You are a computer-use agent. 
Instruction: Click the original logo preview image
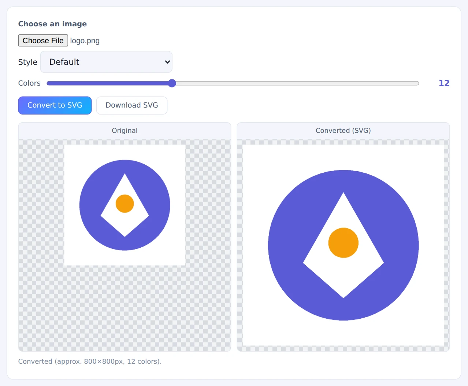coord(125,205)
